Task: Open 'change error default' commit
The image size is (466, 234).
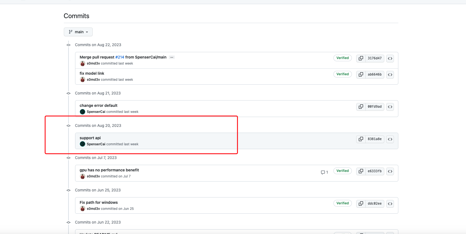Action: [x=98, y=105]
